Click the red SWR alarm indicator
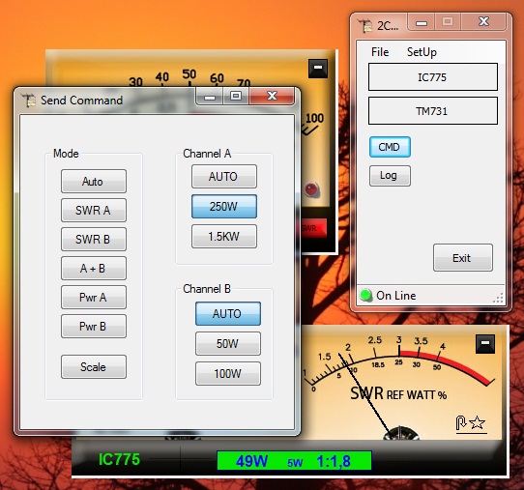 314,228
